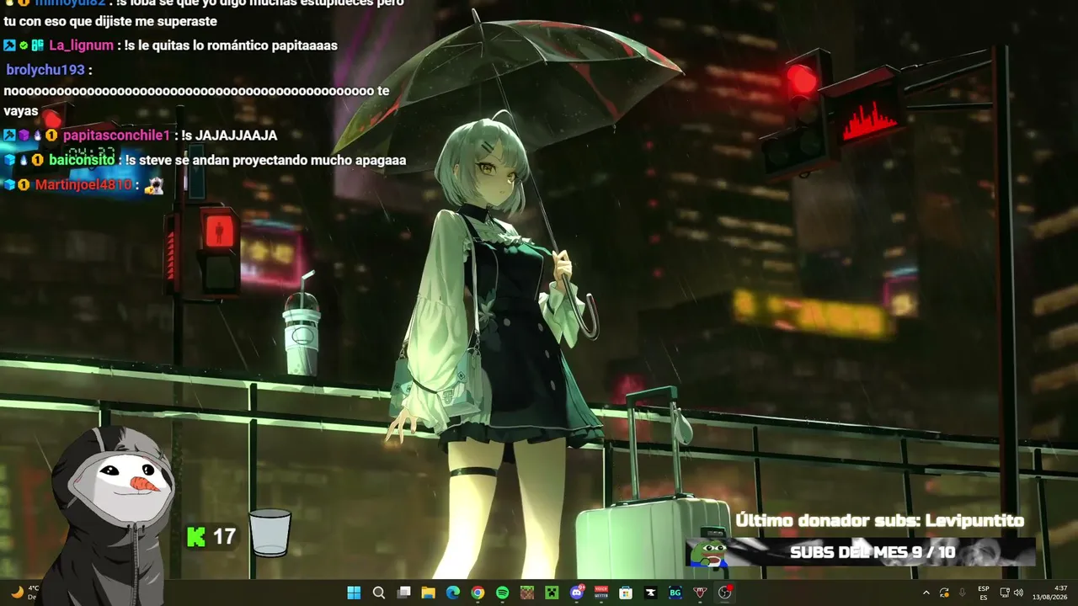Click the word 'vayas' in brolychu193's message
The image size is (1078, 606).
(21, 111)
